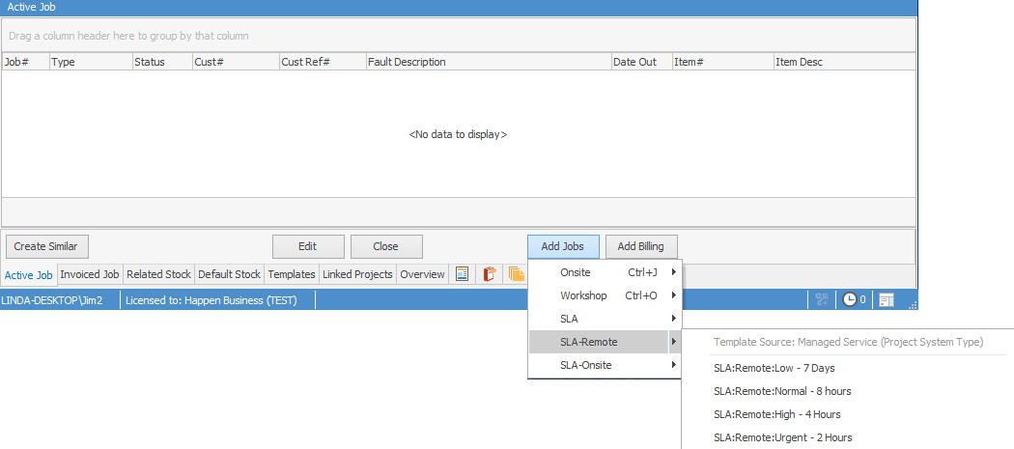The width and height of the screenshot is (1014, 449).
Task: Click the Add Billing button
Action: tap(641, 246)
